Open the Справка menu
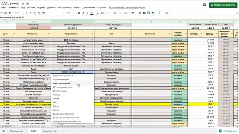The width and height of the screenshot is (239, 134). pyautogui.click(x=102, y=7)
